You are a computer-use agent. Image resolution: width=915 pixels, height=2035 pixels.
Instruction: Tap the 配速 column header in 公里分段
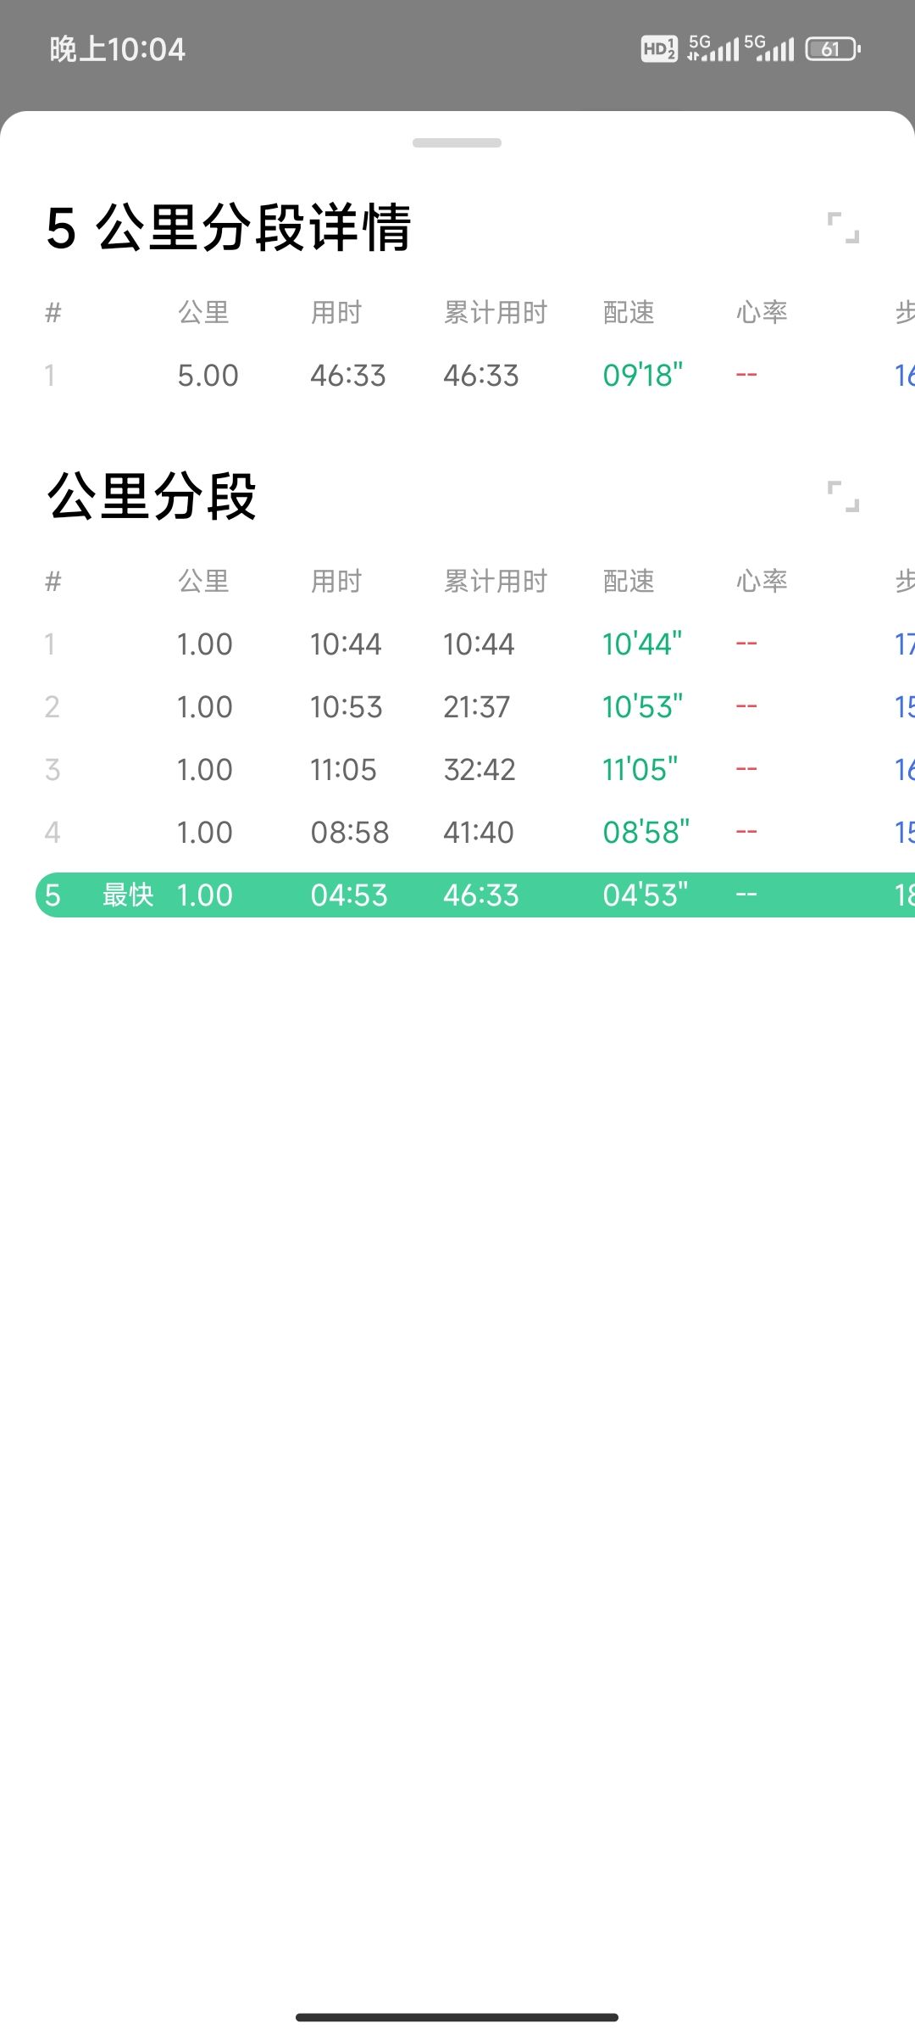(629, 581)
